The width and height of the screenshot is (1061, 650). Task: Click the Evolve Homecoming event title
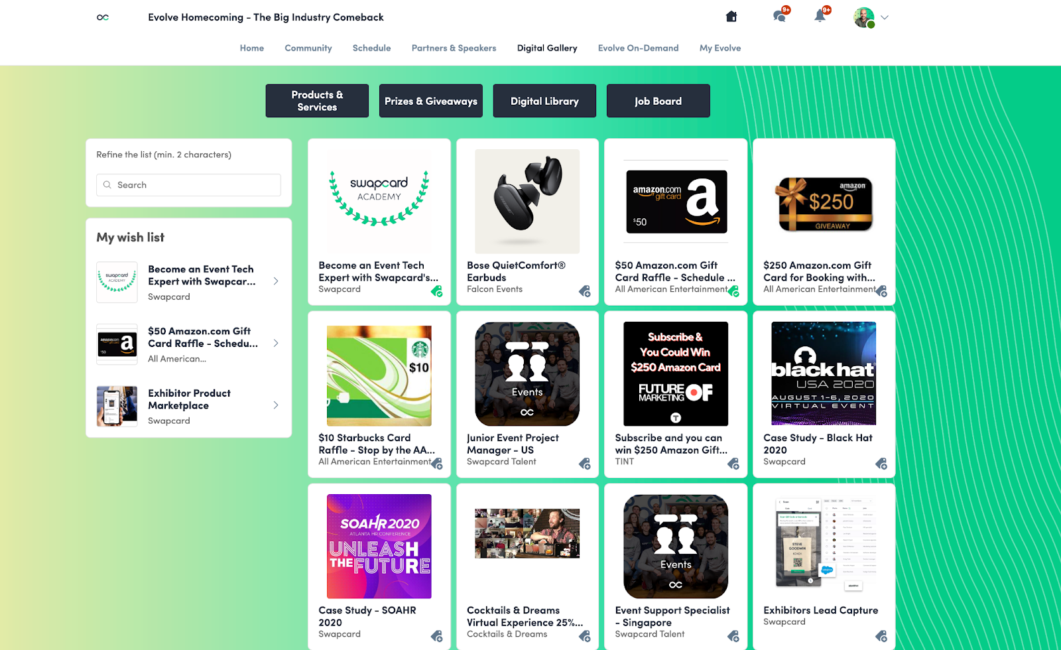[x=266, y=17]
